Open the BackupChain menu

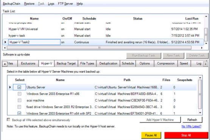(11, 4)
